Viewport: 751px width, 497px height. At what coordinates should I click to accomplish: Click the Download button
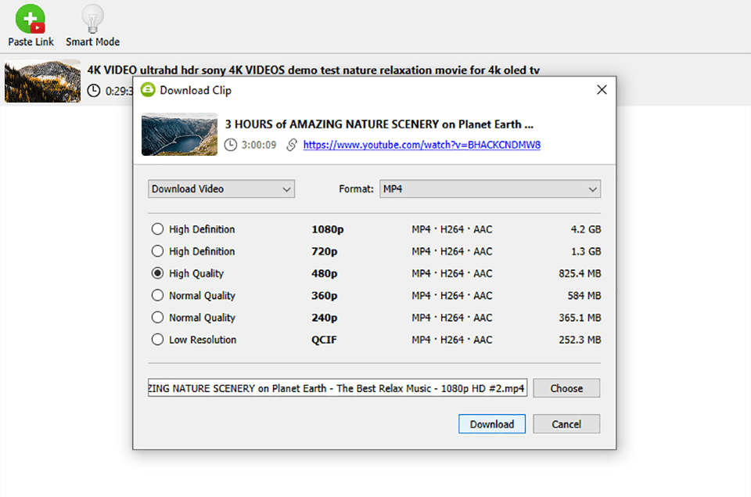point(491,423)
